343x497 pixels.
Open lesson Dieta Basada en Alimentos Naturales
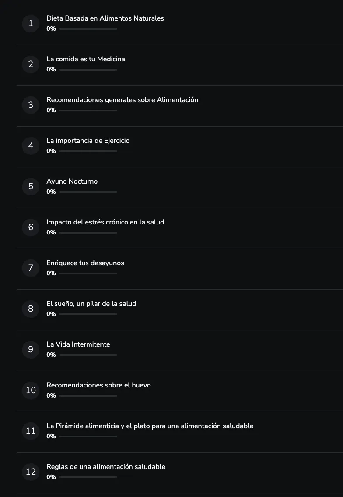[105, 18]
